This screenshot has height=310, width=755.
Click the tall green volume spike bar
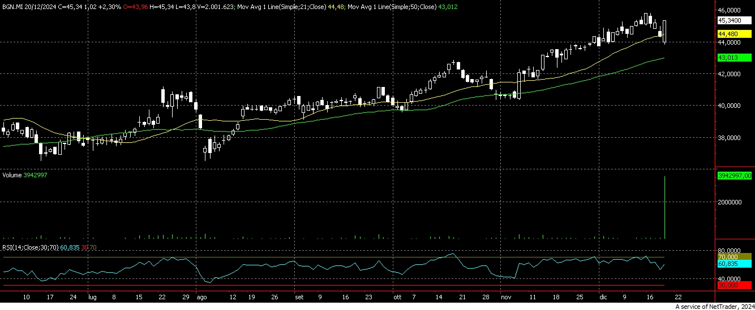click(664, 207)
